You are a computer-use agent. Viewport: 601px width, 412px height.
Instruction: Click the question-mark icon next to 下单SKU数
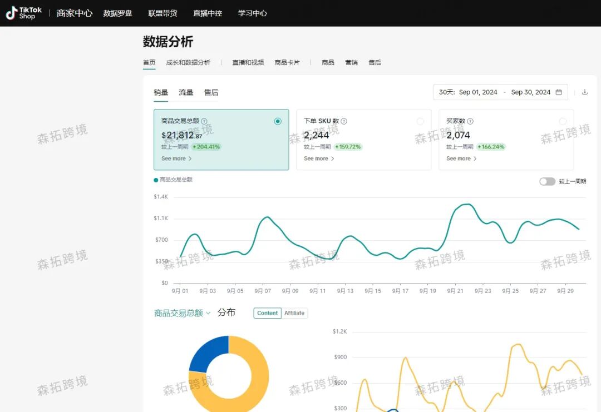(345, 121)
